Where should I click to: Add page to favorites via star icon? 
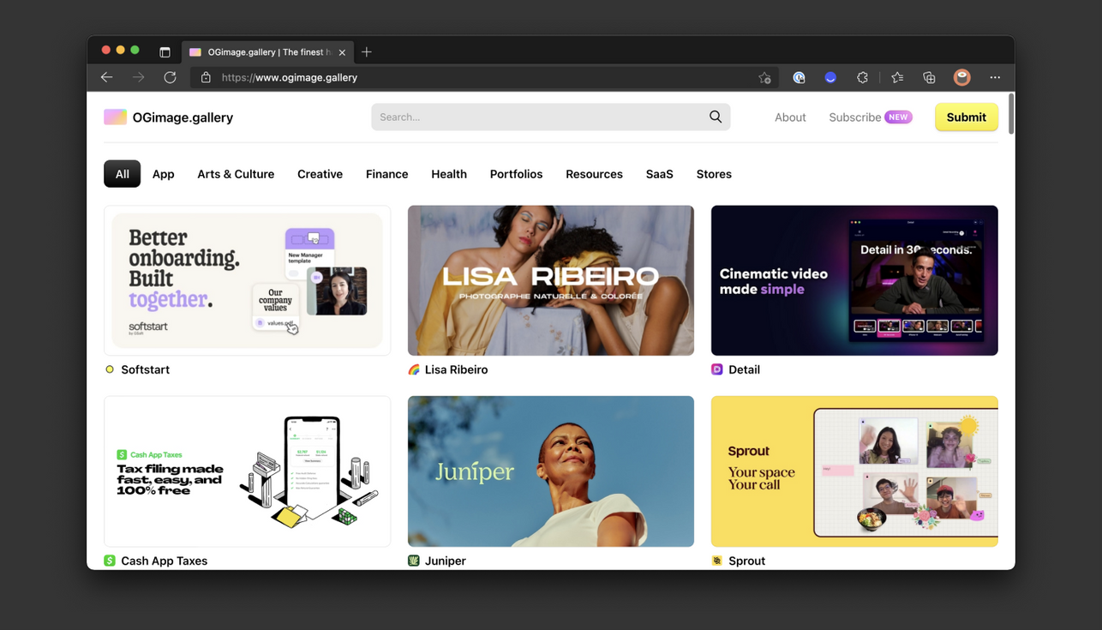pos(764,78)
